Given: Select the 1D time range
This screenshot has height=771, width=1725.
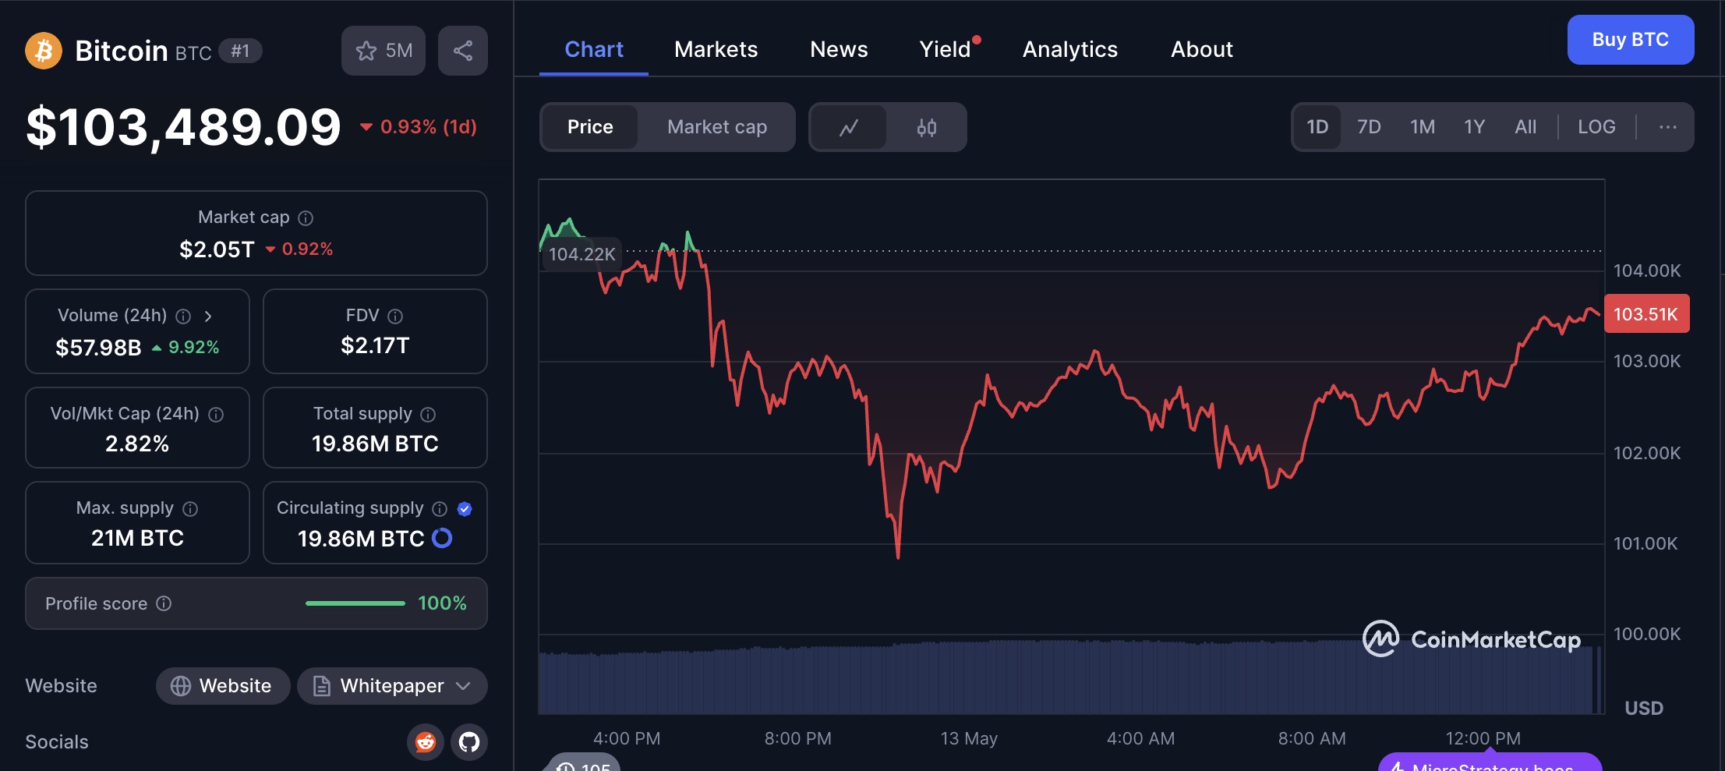Looking at the screenshot, I should (x=1317, y=127).
